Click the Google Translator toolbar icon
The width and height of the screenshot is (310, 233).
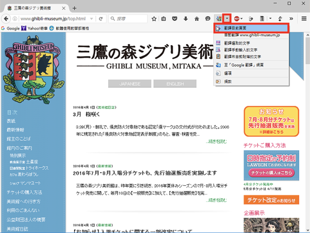click(x=218, y=19)
